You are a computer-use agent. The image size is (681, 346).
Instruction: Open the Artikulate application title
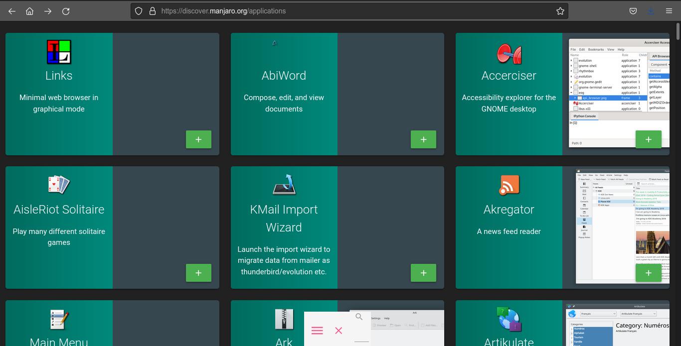coord(509,342)
